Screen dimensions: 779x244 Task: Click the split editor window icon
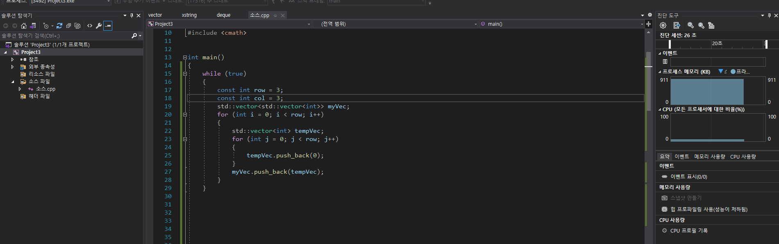click(x=649, y=24)
